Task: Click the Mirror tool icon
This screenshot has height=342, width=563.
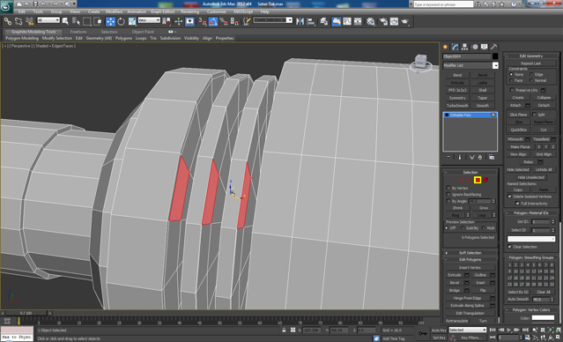Action: pyautogui.click(x=300, y=21)
